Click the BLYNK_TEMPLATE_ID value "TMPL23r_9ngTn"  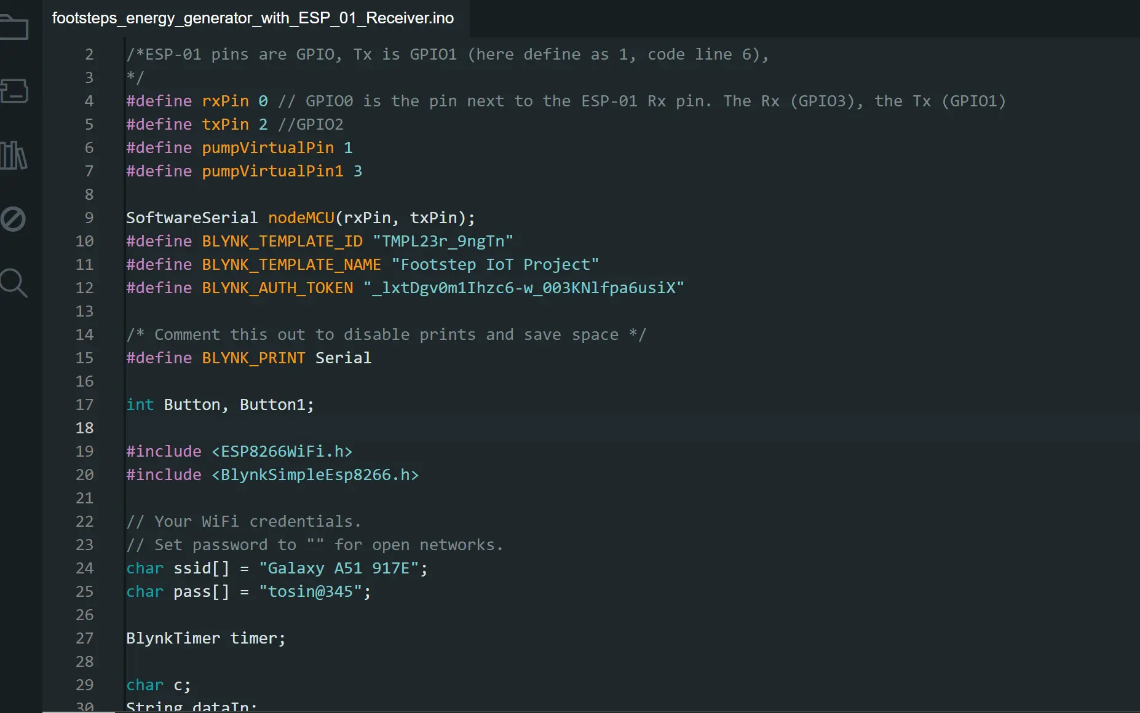pyautogui.click(x=443, y=241)
